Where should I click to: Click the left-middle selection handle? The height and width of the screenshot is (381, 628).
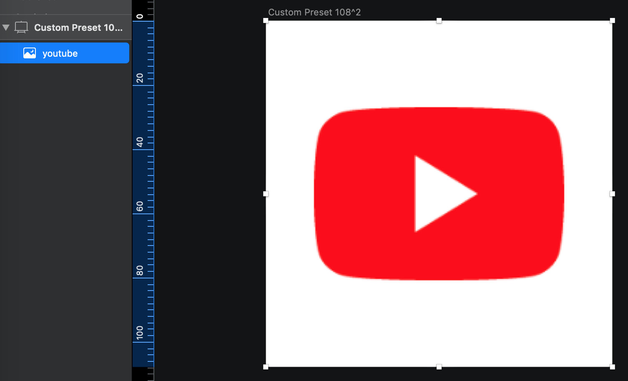point(266,194)
